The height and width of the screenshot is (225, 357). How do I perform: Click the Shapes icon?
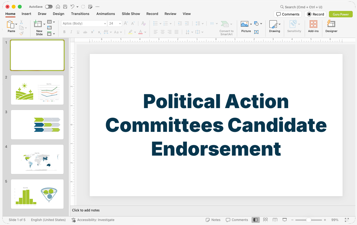pyautogui.click(x=256, y=24)
